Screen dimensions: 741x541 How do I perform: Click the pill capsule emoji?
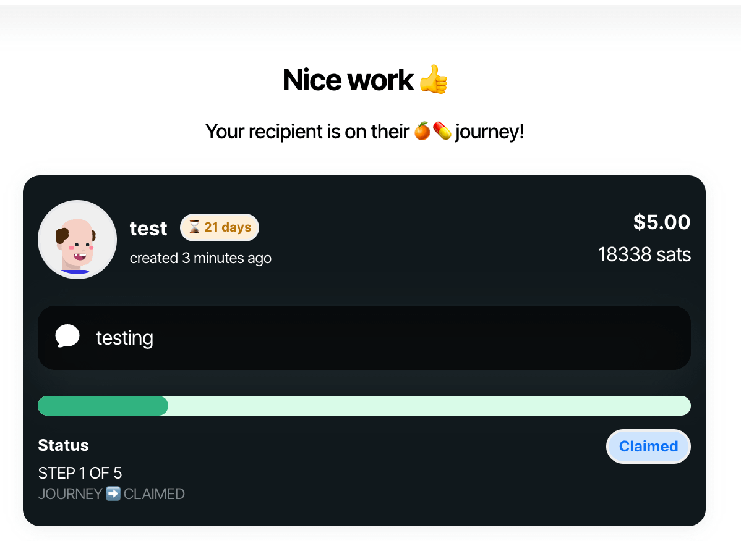442,131
